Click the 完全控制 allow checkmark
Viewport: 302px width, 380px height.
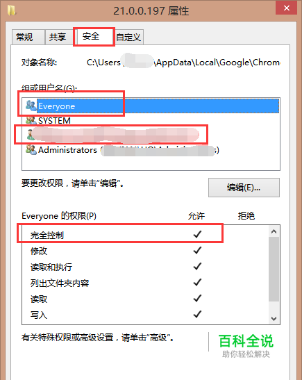[197, 234]
